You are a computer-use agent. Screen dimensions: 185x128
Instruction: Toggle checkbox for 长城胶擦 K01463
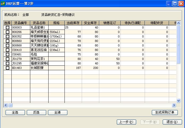pos(7,68)
